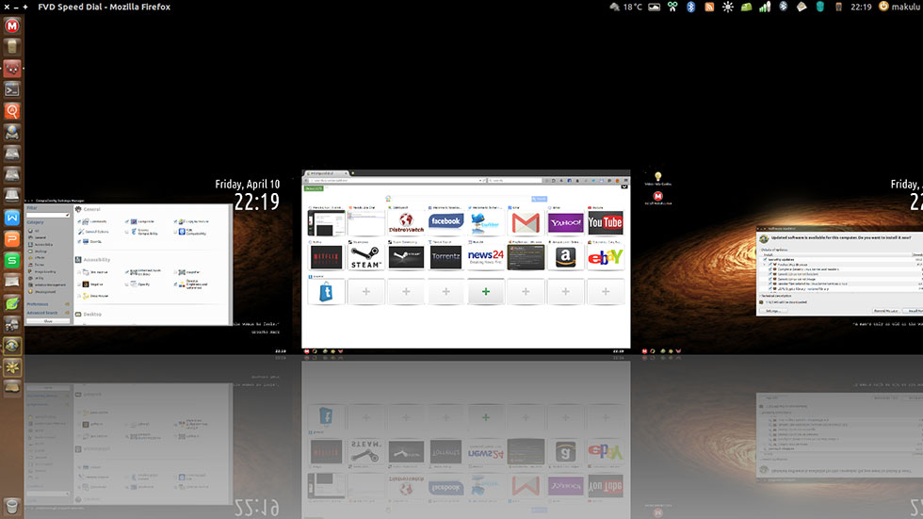Open the Yahoo speed dial thumbnail
The image size is (923, 519).
click(565, 222)
